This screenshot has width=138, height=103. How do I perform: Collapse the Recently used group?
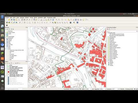click(107, 33)
